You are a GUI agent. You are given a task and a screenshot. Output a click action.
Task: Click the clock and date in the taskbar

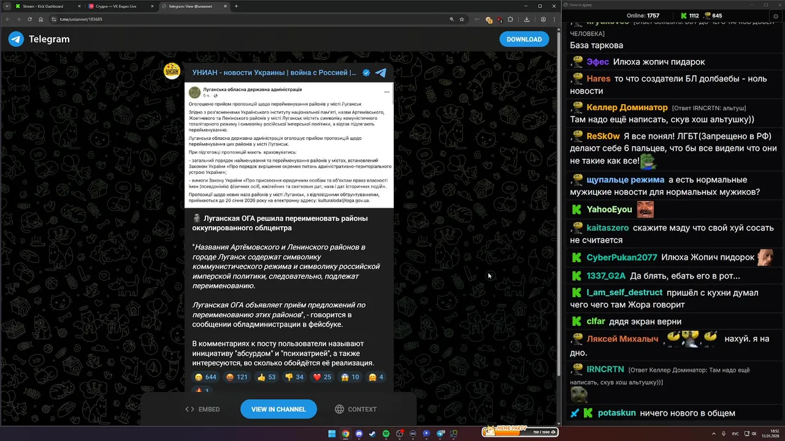click(x=770, y=434)
